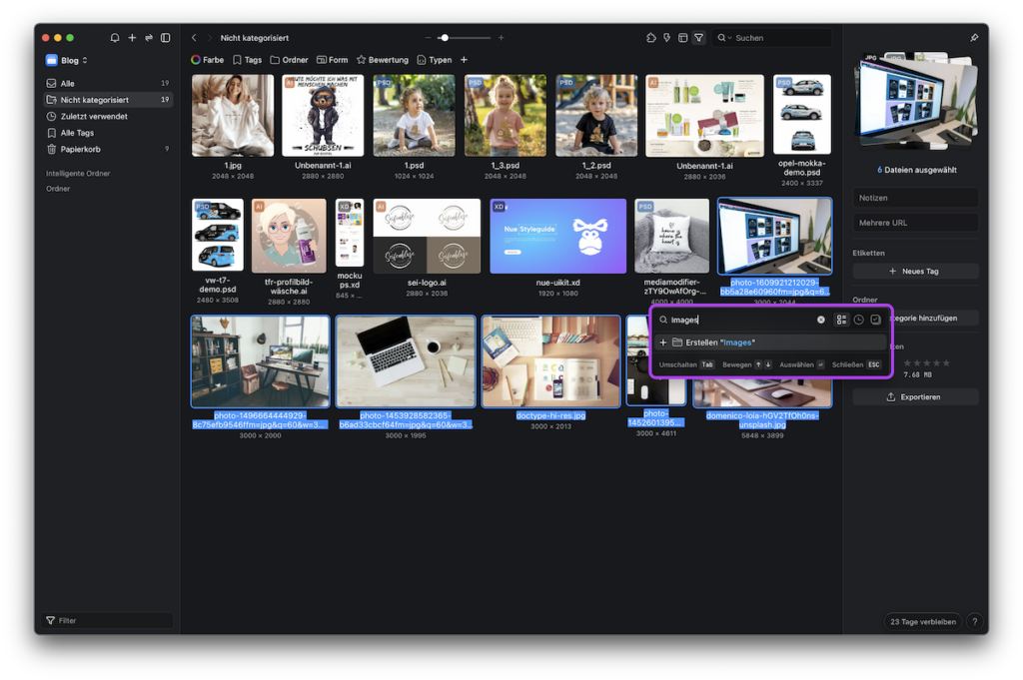This screenshot has height=680, width=1023.
Task: Add a tag with Neues Tag
Action: coord(915,272)
